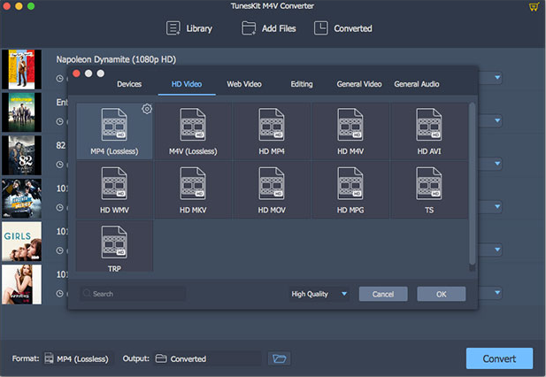Open settings gear on MP4 (Lossless)
The image size is (546, 377).
coord(147,109)
